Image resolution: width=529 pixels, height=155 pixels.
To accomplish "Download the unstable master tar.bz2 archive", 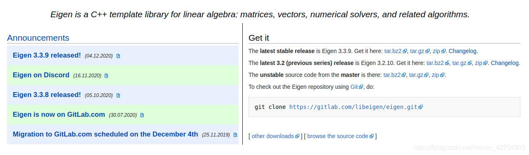I will 392,75.
